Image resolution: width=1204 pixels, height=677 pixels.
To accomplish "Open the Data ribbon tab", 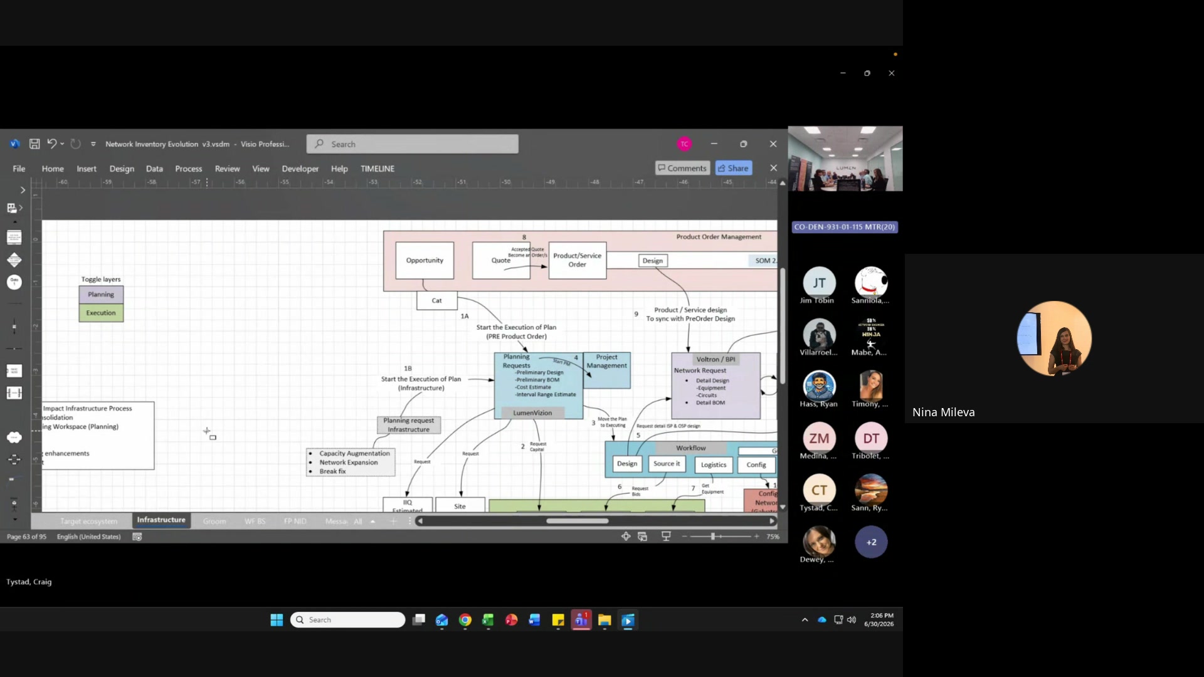I will (x=154, y=169).
